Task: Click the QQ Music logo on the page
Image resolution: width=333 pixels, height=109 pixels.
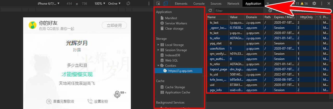Action: pos(32,25)
